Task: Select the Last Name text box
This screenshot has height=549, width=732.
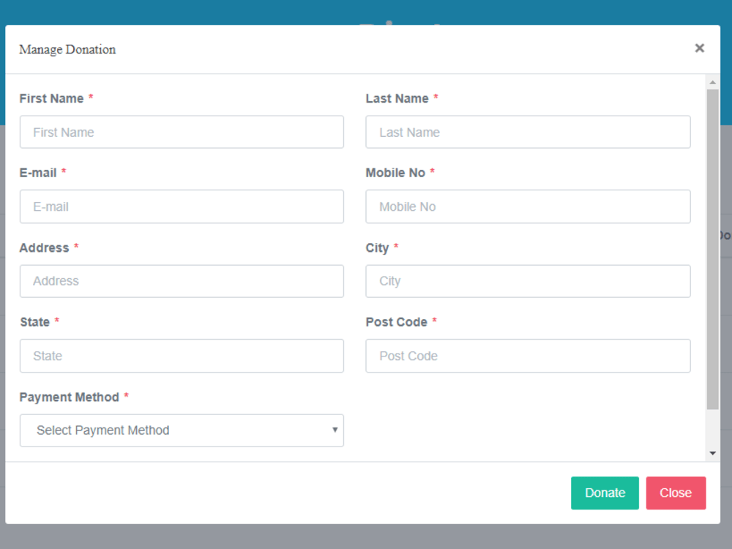Action: [528, 132]
